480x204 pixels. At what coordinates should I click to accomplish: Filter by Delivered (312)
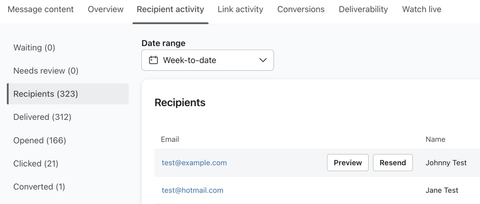pos(42,117)
